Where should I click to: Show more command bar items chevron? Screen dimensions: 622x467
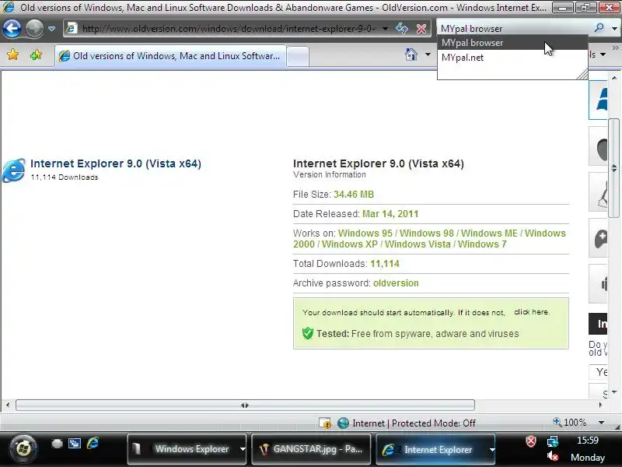(615, 47)
